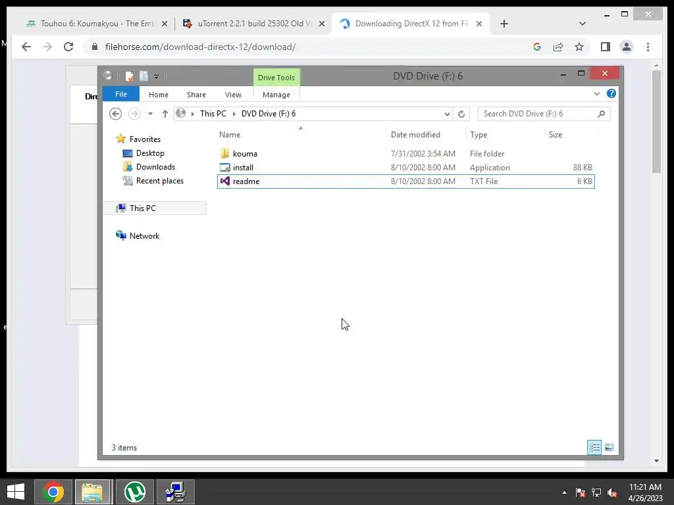Click DVD Drive (F:) 6 breadcrumb

point(269,114)
